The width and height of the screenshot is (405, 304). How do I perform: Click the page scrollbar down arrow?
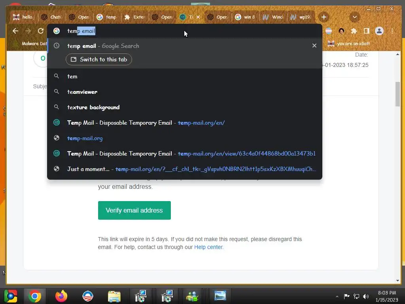397,281
